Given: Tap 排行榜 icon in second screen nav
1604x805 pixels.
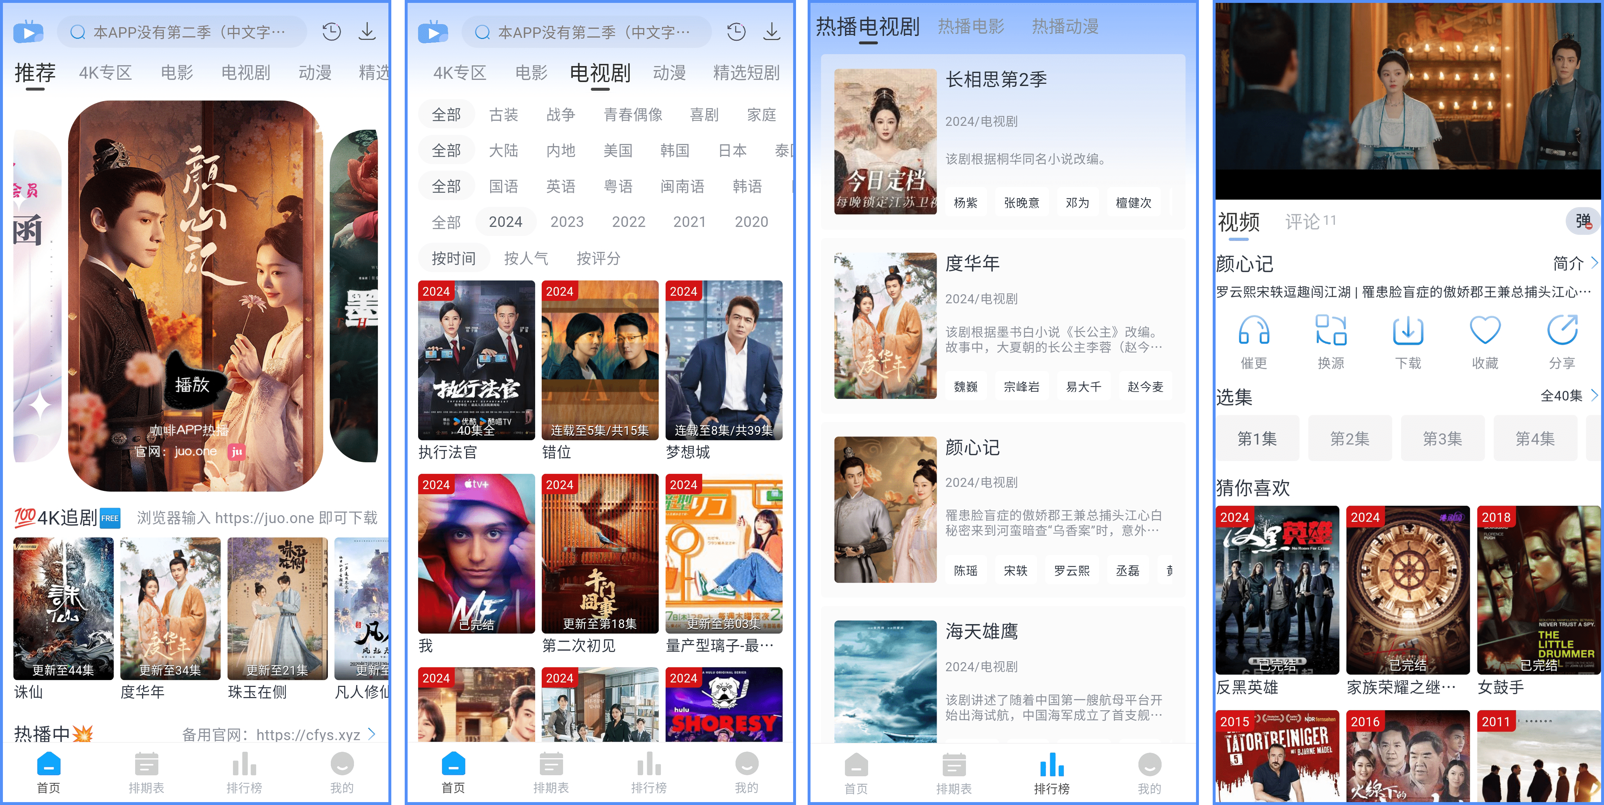Looking at the screenshot, I should pyautogui.click(x=649, y=763).
